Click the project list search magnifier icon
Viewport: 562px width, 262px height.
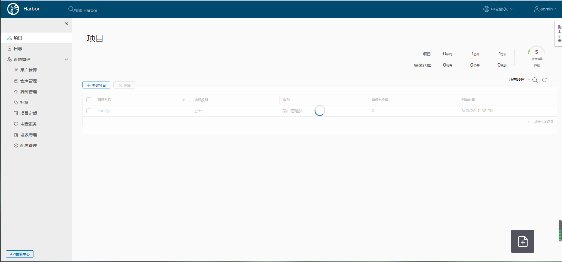pyautogui.click(x=535, y=80)
